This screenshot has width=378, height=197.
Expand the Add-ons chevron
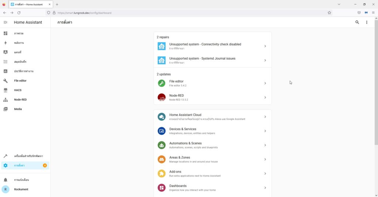coord(265,174)
